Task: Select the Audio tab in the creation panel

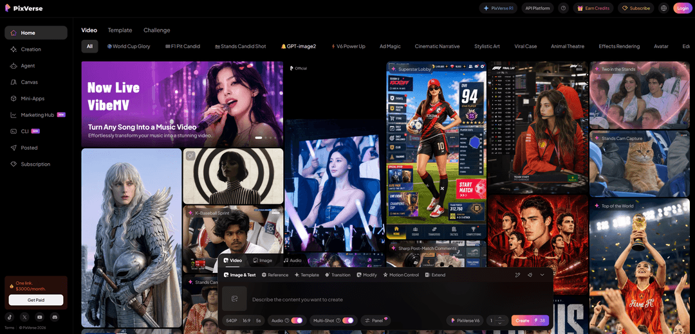Action: [293, 261]
